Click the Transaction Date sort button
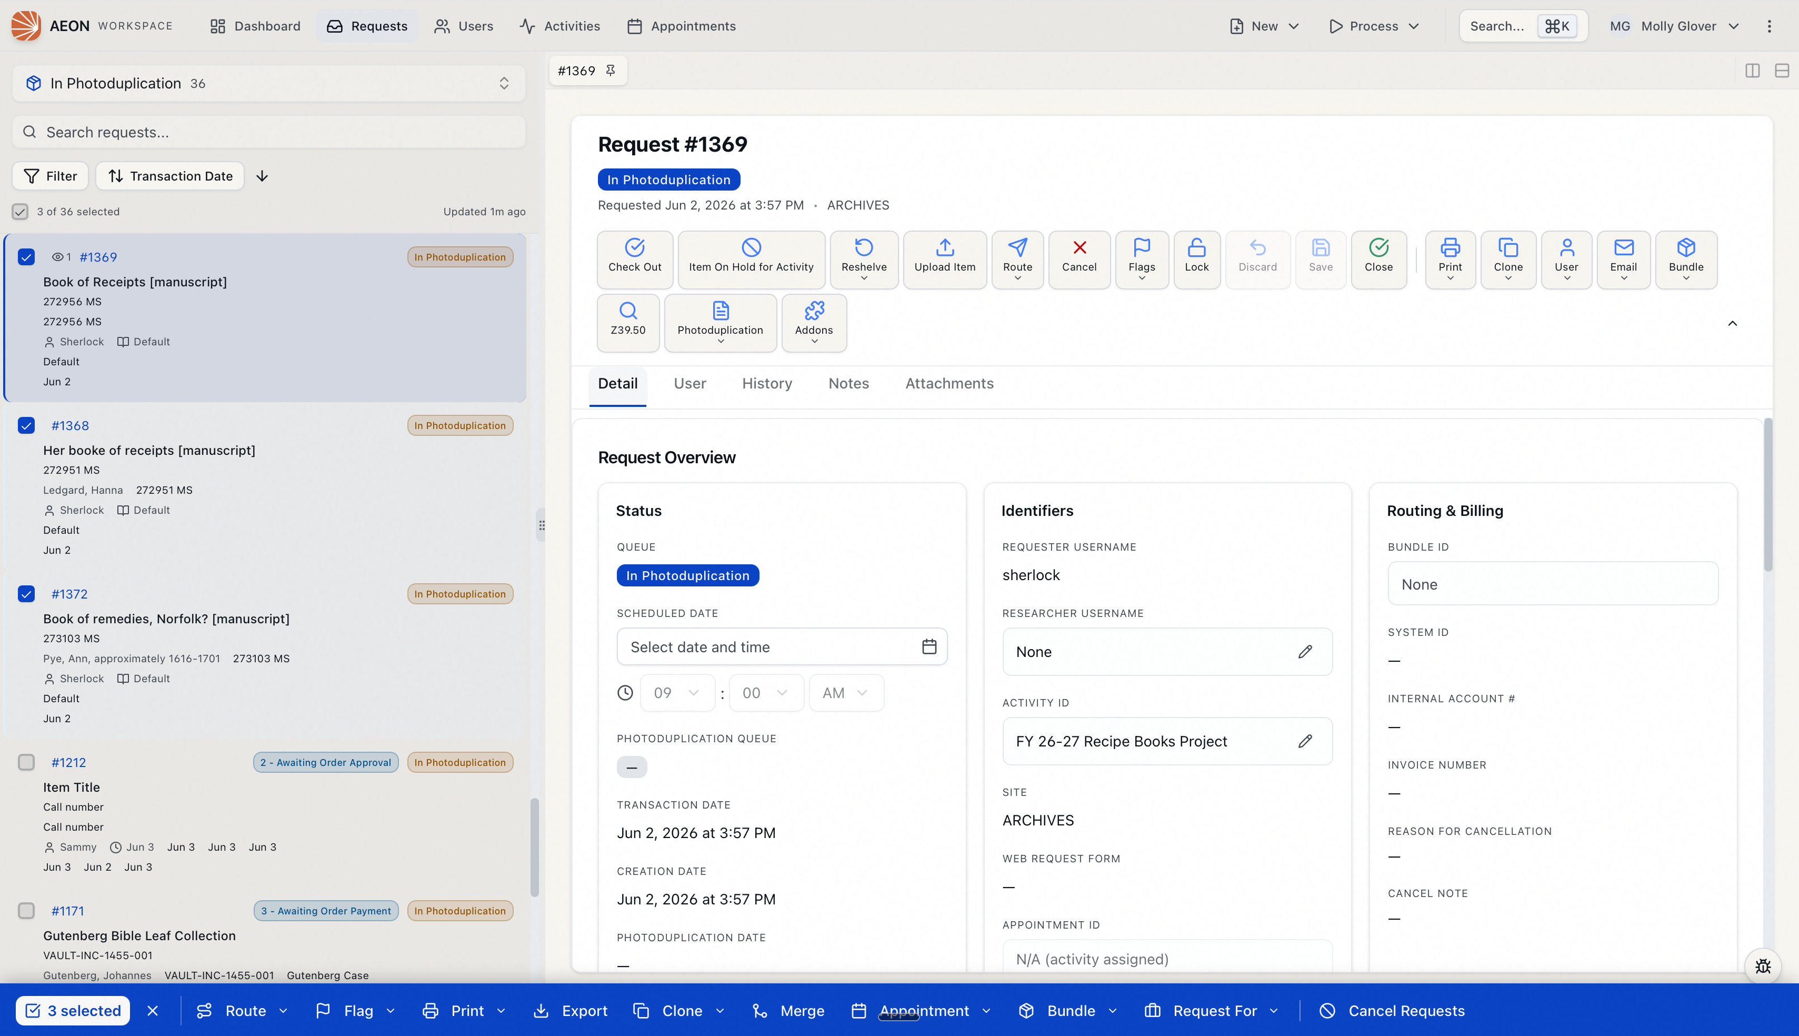The width and height of the screenshot is (1799, 1036). coord(170,176)
